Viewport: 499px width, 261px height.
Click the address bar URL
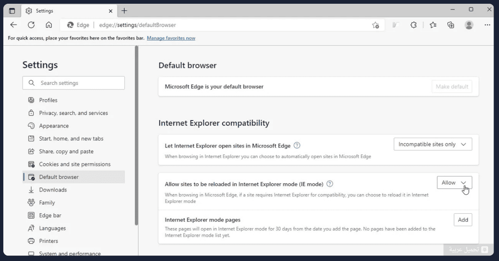coord(138,25)
